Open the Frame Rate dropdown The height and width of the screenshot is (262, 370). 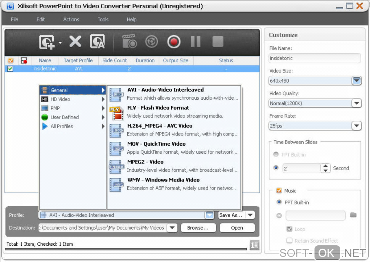[x=357, y=126]
